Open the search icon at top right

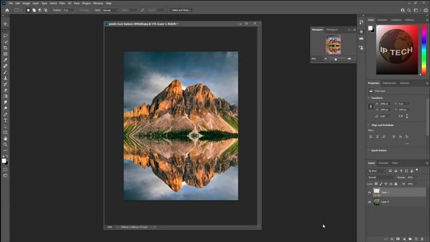tap(409, 10)
